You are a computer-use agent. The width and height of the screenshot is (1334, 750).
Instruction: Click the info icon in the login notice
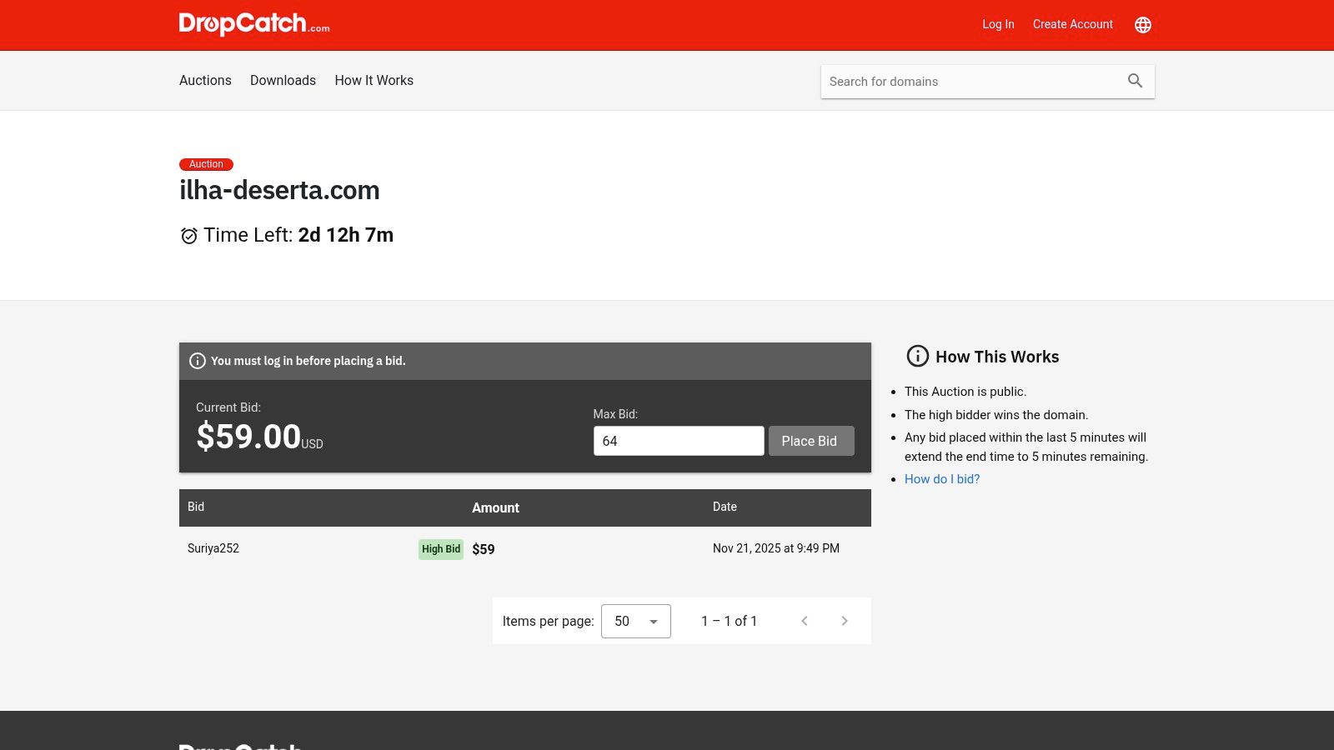click(x=198, y=361)
